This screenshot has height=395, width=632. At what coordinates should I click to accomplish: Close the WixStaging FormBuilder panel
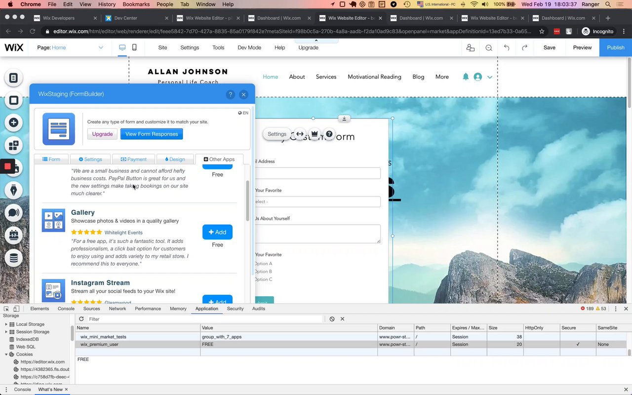point(243,94)
